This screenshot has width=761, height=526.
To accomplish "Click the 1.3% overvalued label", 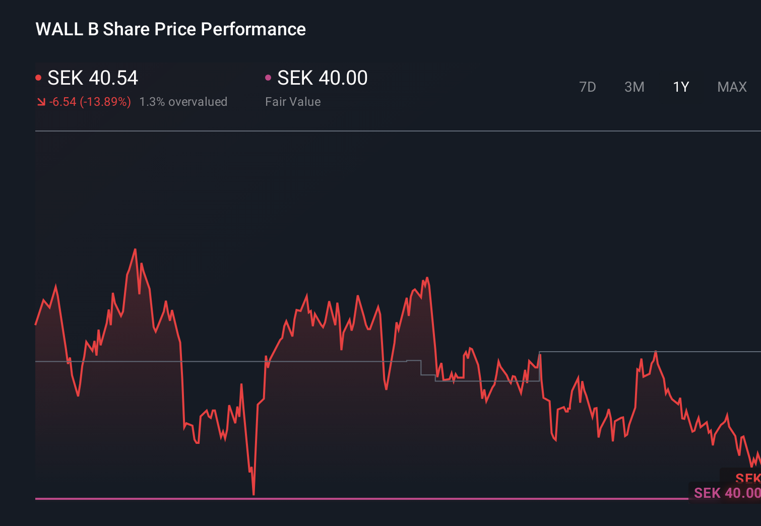I will 183,101.
